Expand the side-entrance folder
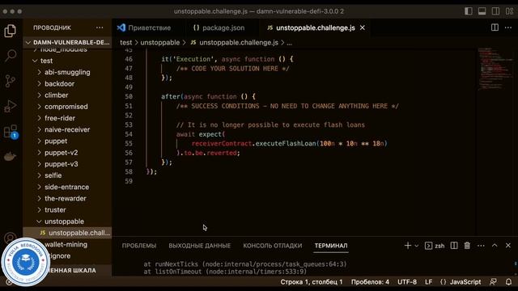 tap(68, 187)
